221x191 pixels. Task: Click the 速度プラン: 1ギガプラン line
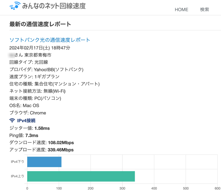click(x=34, y=77)
